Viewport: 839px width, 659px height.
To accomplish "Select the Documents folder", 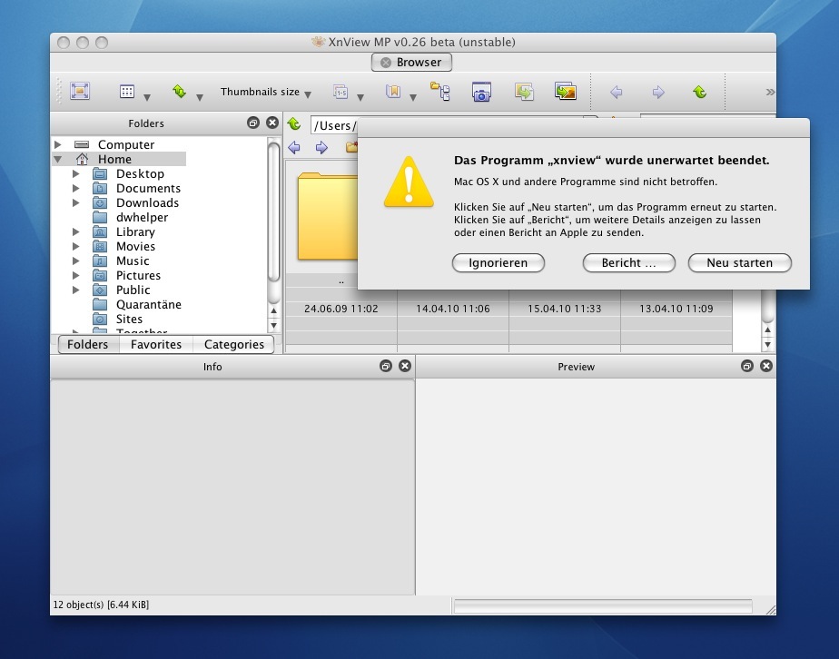I will pos(148,188).
